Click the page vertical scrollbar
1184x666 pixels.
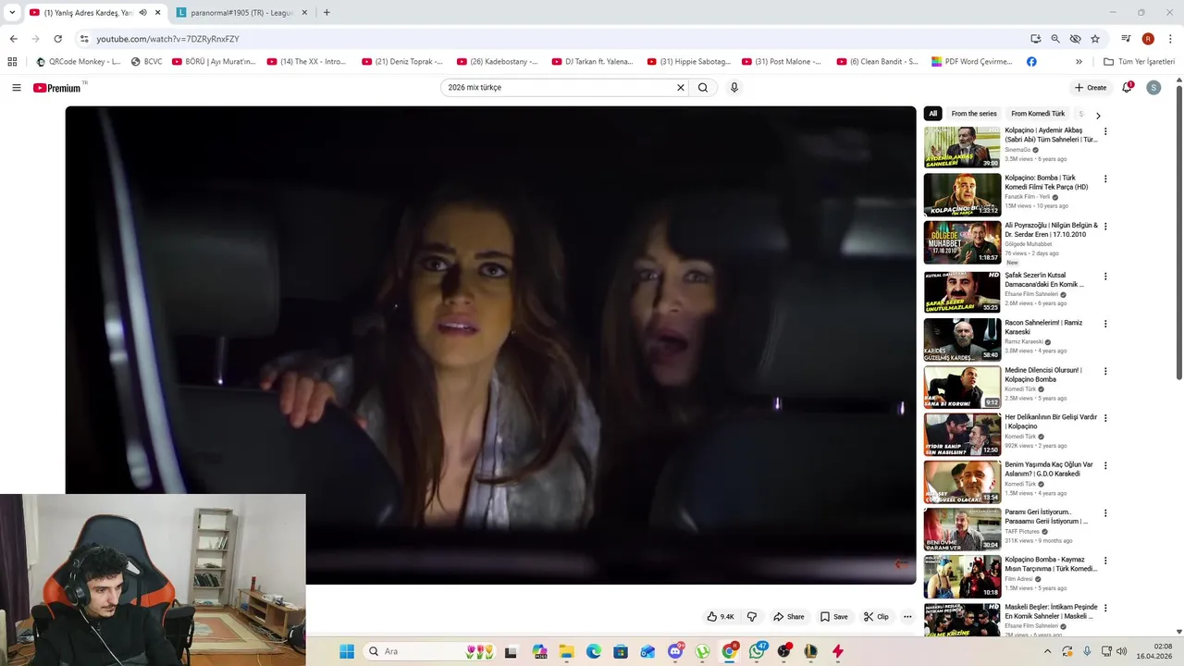point(1178,231)
